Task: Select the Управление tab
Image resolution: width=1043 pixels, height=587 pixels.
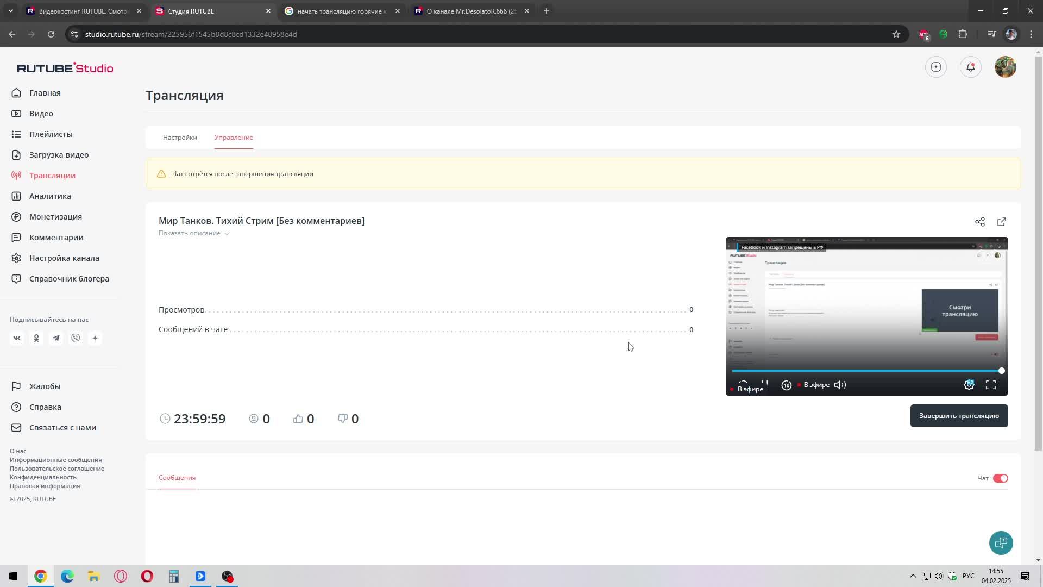Action: coord(234,138)
